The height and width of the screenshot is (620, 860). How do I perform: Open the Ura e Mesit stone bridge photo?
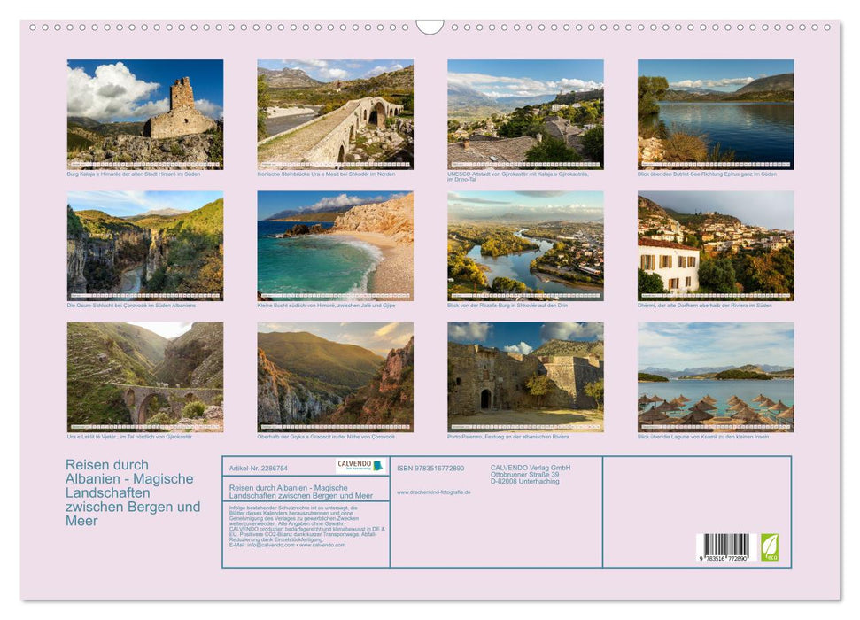[335, 114]
